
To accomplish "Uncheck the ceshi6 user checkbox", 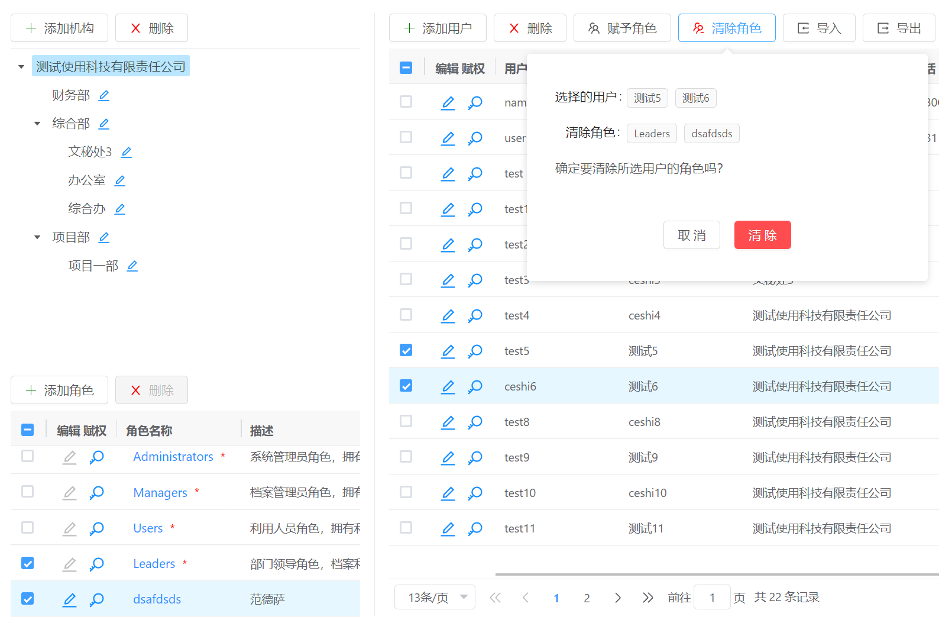I will tap(406, 386).
